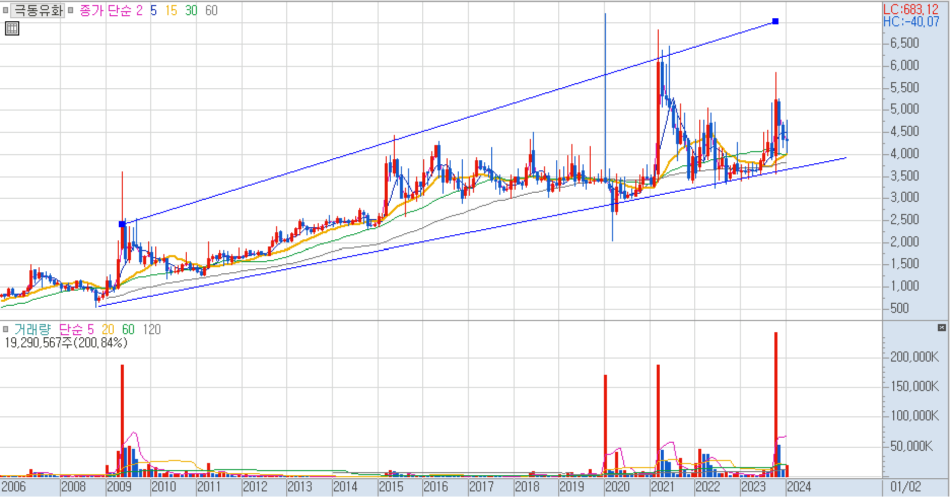Select the orange 20 volume average period
The height and width of the screenshot is (497, 950).
108,330
